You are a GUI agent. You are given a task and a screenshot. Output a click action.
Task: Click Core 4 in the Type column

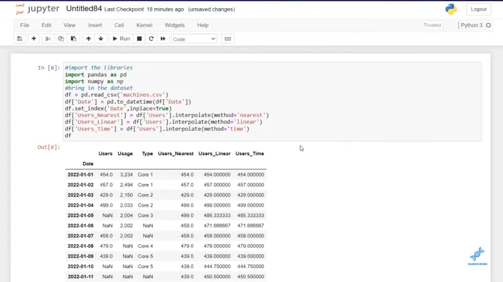(145, 246)
